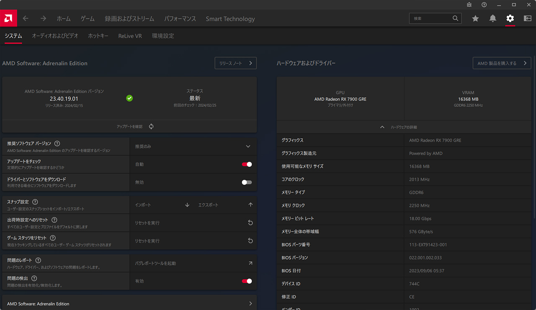Launch bug report tool arrow icon
The width and height of the screenshot is (536, 310).
(250, 263)
